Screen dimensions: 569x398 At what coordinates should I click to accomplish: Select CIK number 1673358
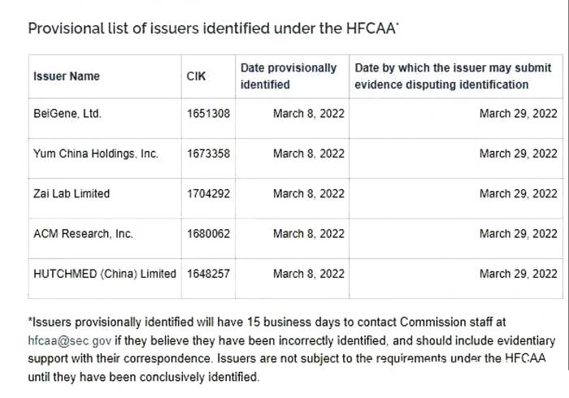click(x=208, y=154)
